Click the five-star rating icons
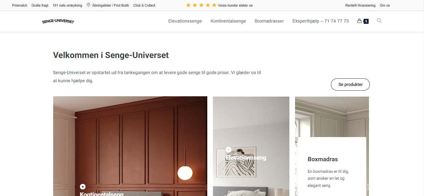 (x=201, y=5)
